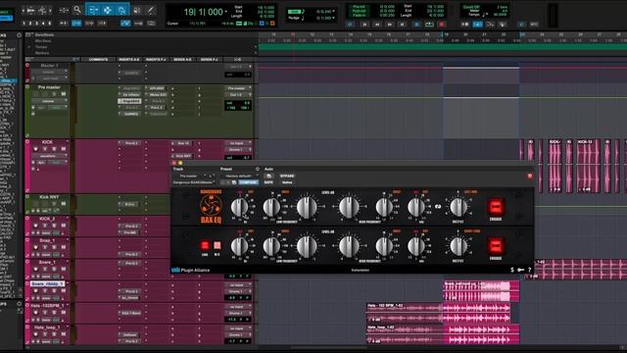Screen dimensions: 627x353
Task: Recall zoom preset 1
Action: 24,24
